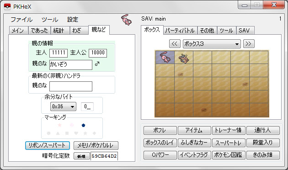288x170 pixels.
Task: Click the encryption constant field 59CB64D2
Action: coord(104,156)
